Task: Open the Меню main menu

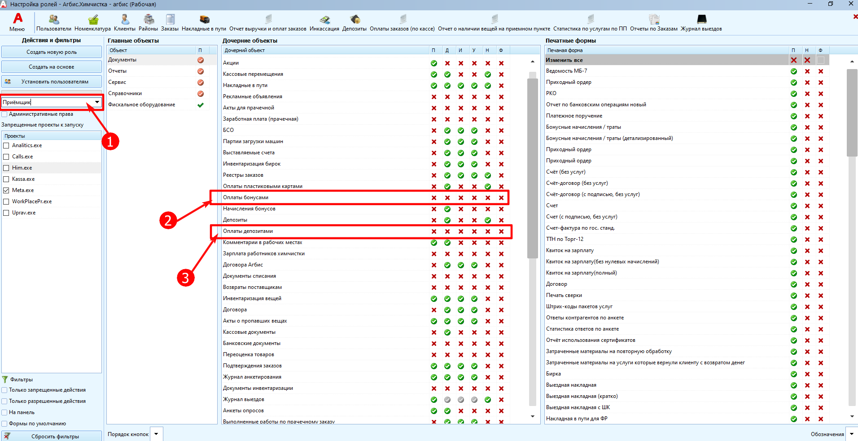Action: pyautogui.click(x=18, y=22)
